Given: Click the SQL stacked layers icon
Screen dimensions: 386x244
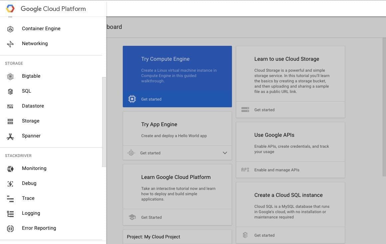Looking at the screenshot, I should point(10,92).
